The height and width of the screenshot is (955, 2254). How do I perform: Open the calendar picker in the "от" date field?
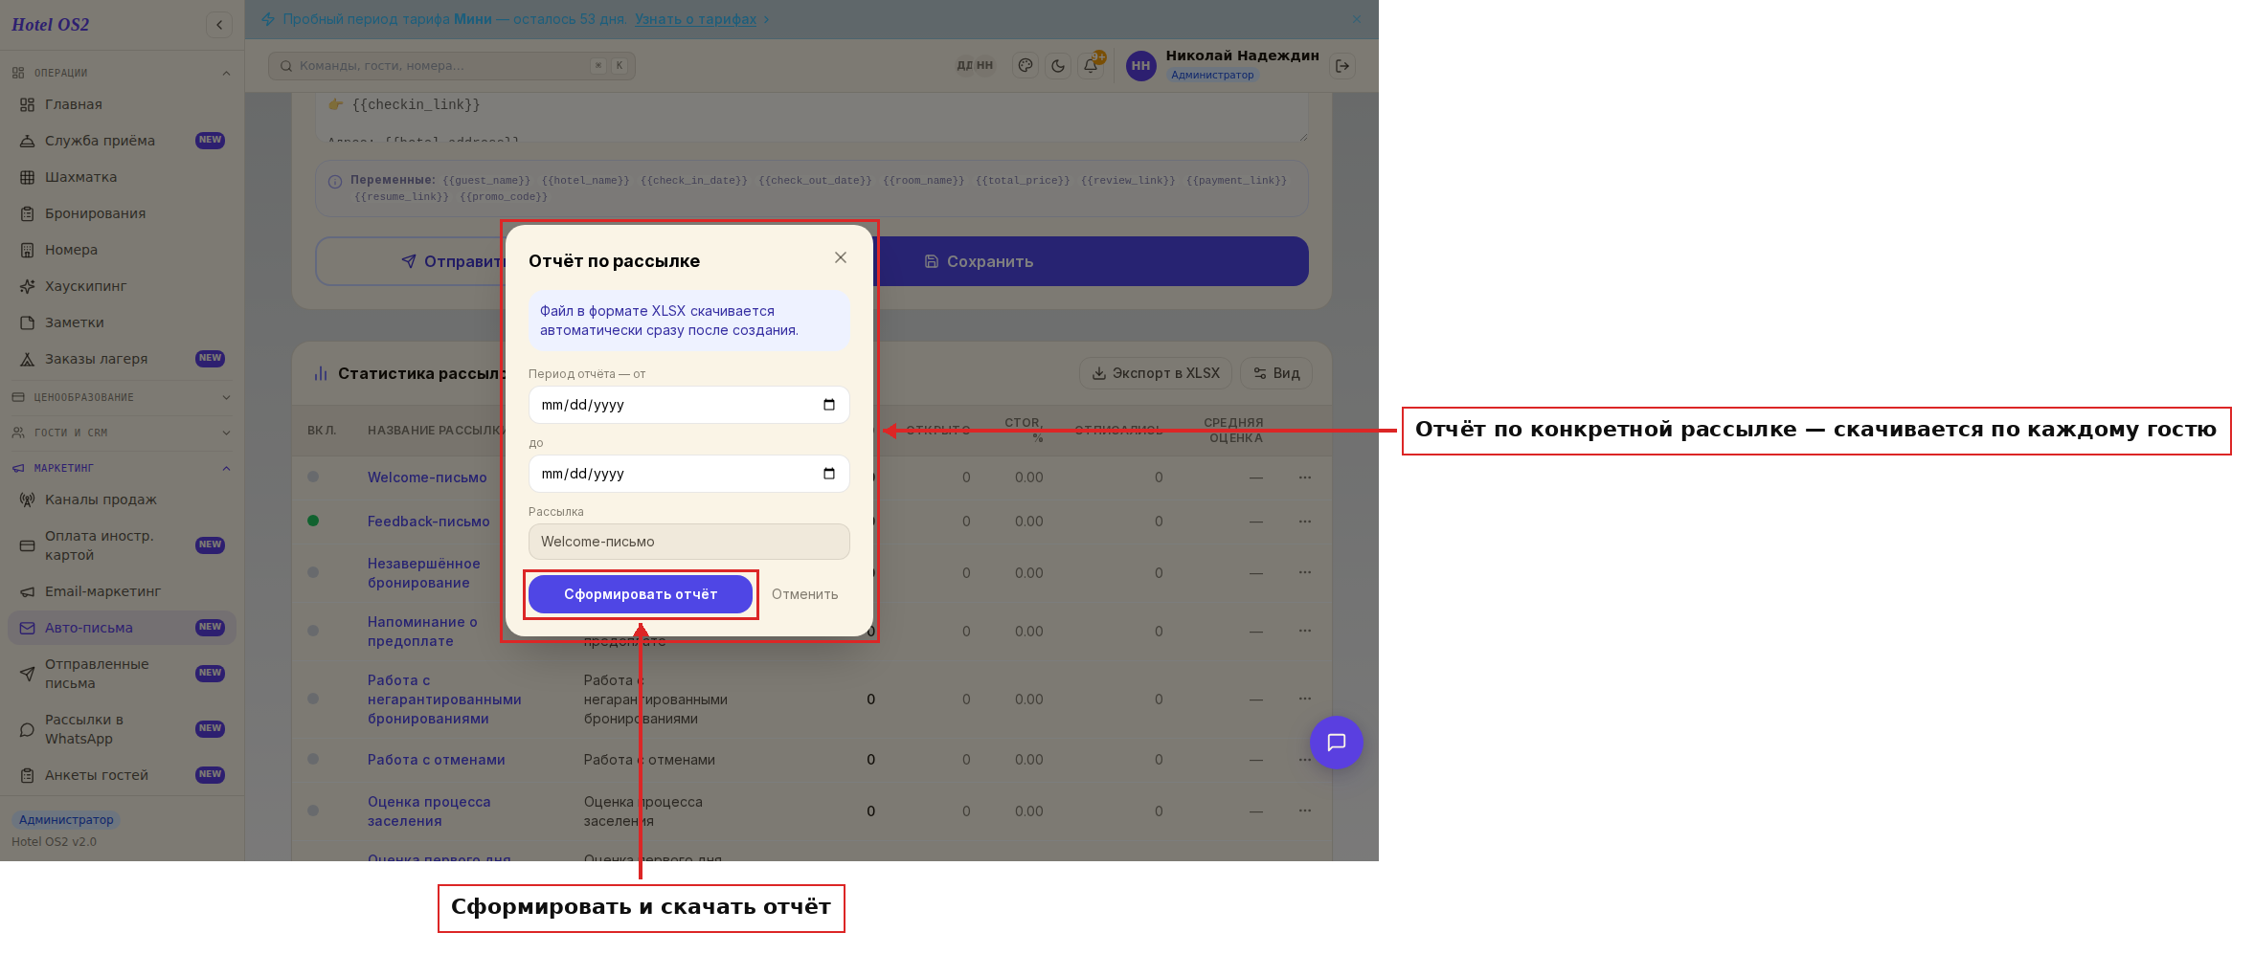pyautogui.click(x=829, y=405)
